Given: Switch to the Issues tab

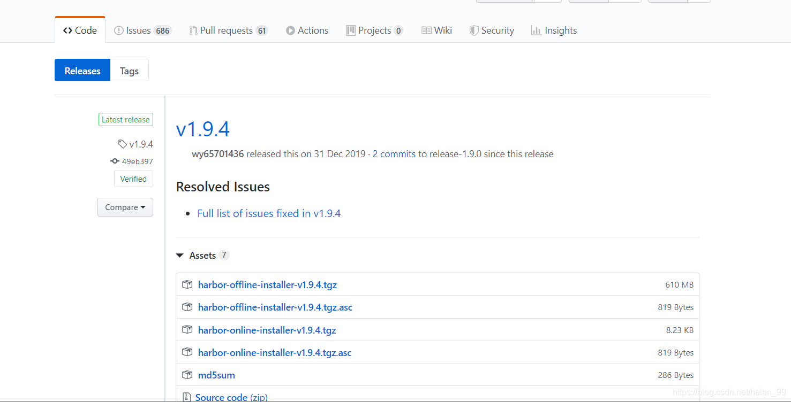Looking at the screenshot, I should point(142,30).
